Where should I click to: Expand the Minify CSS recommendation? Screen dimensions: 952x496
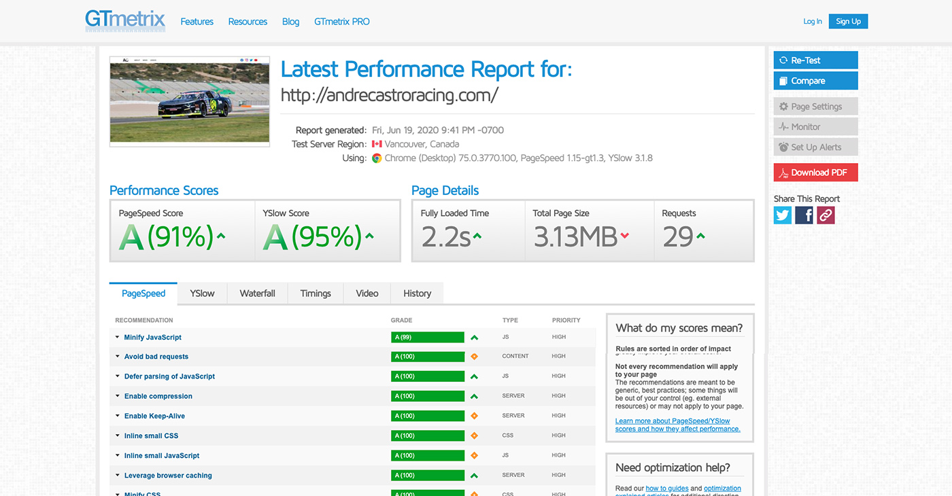(x=142, y=494)
